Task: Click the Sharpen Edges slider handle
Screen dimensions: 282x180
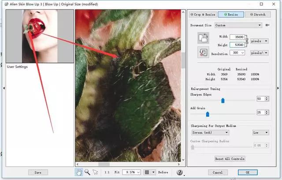Action: [x=223, y=101]
